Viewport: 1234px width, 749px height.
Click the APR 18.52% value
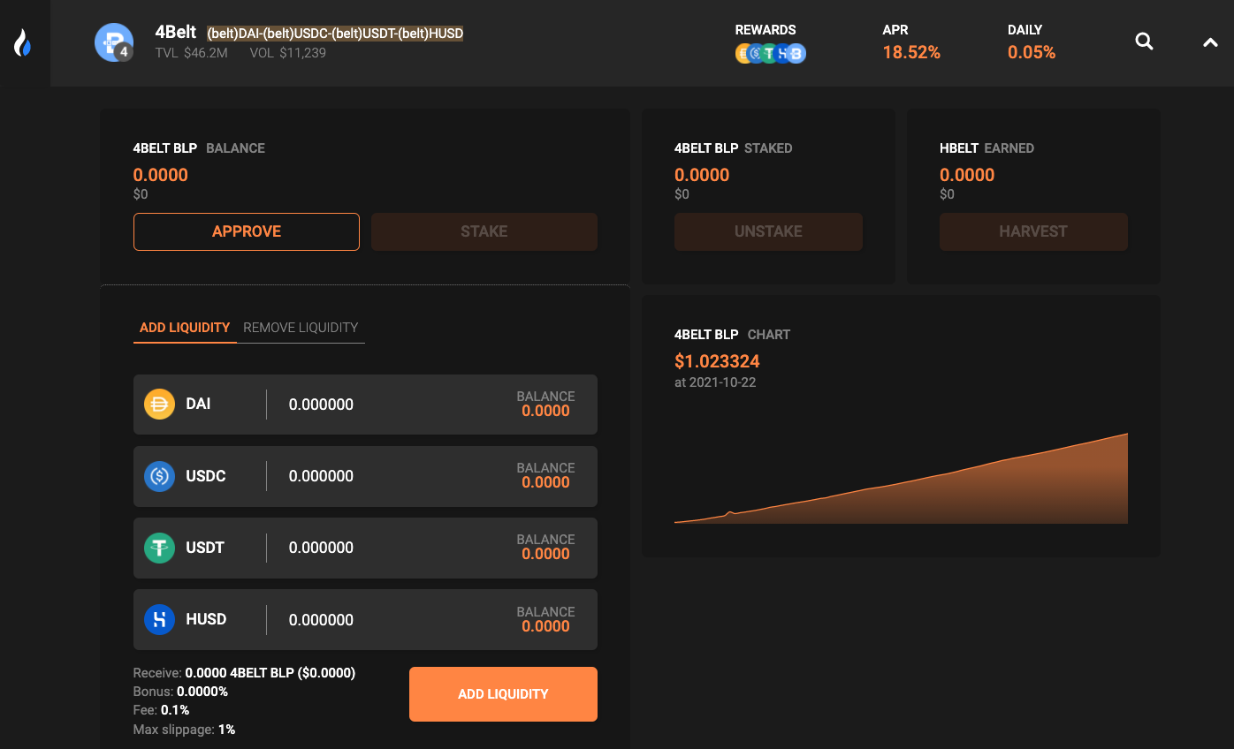coord(911,53)
